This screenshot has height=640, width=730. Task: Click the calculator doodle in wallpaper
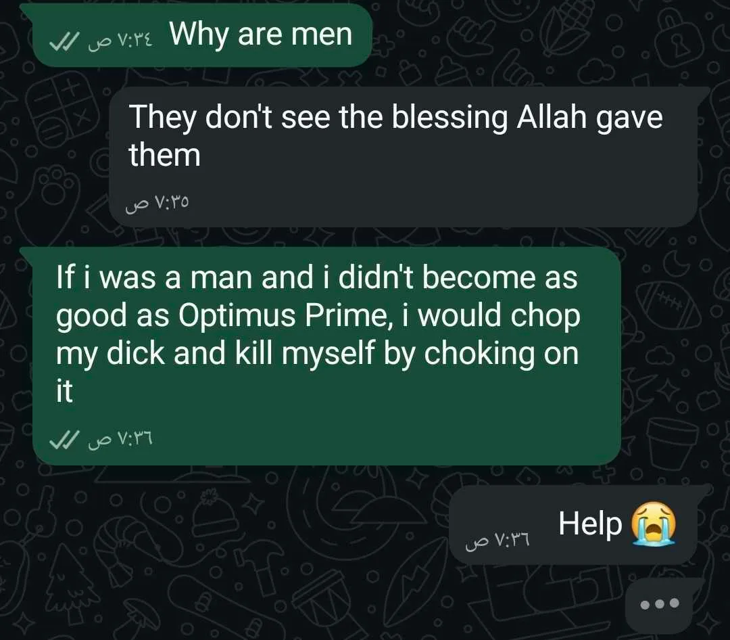coord(65,111)
